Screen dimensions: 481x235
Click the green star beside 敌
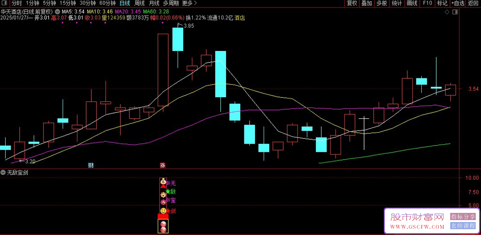pyautogui.click(x=167, y=192)
